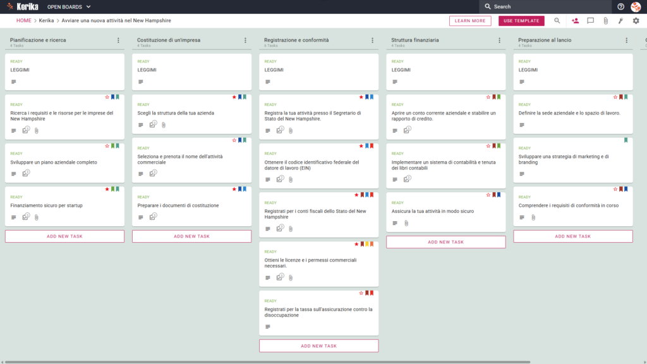Screen dimensions: 647x364
Task: Open the LEGGIMI card in Struttura finanziaria
Action: 445,72
